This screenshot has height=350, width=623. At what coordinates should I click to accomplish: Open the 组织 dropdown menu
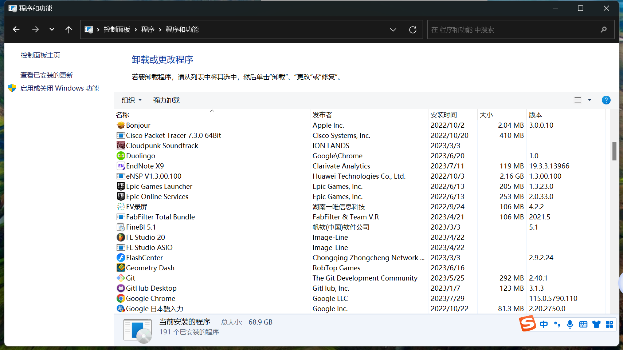pos(132,100)
